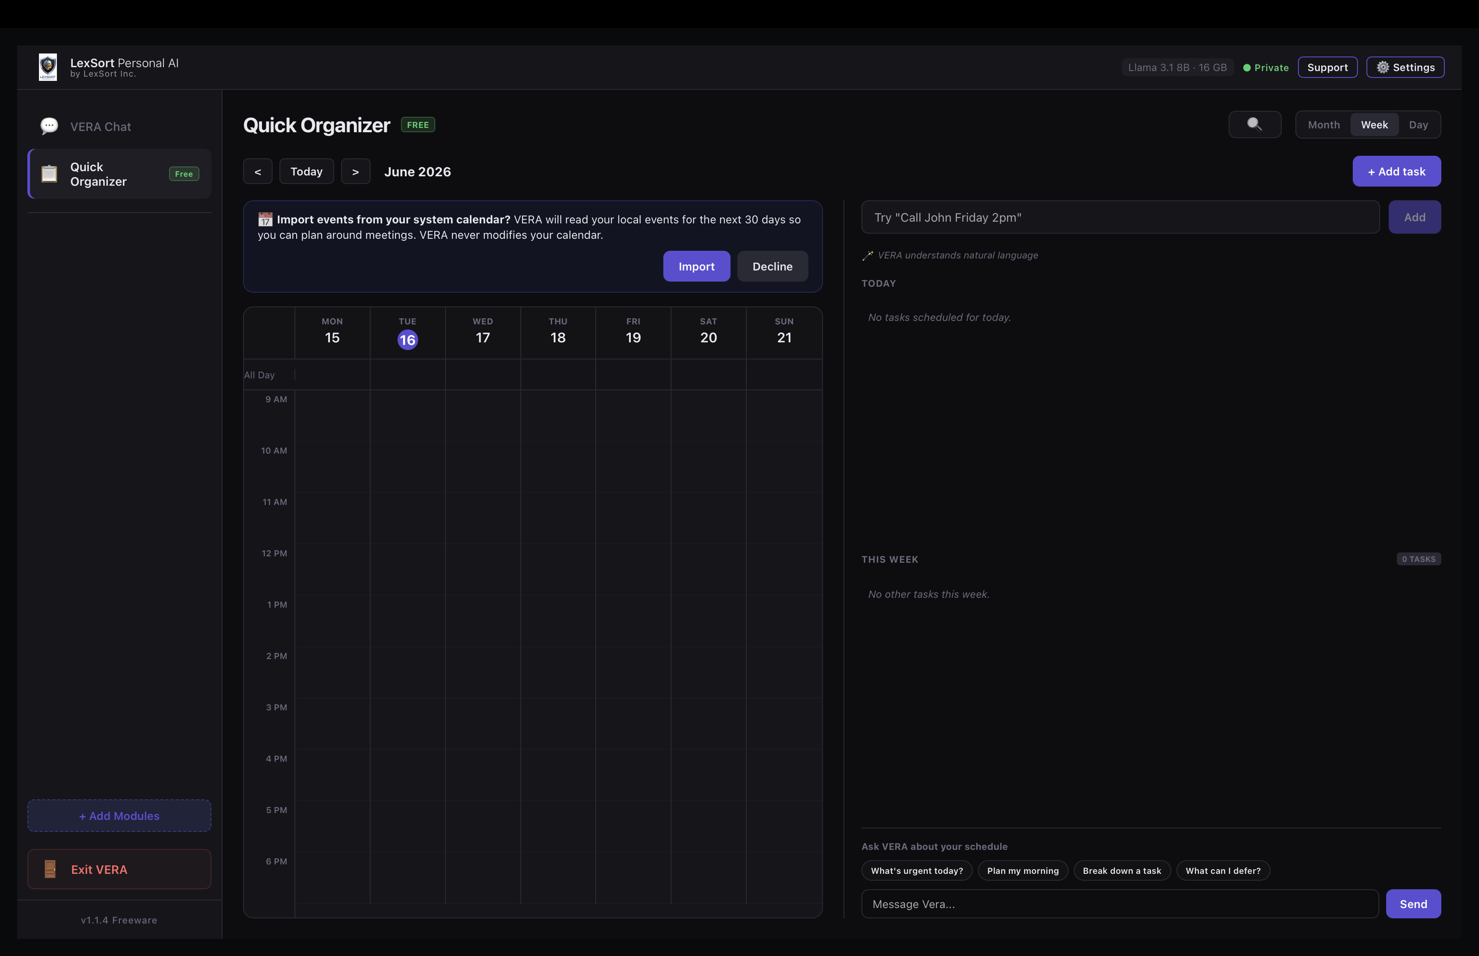Click the THIS WEEK section heading

coord(889,559)
